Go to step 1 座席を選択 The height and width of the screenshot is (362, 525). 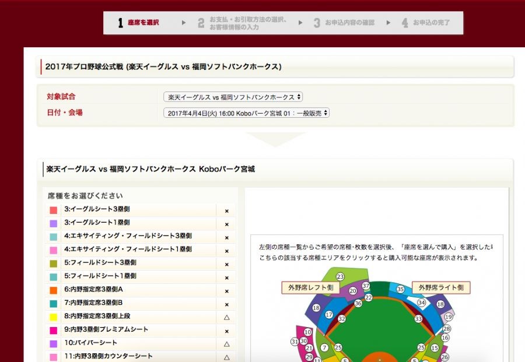click(x=139, y=23)
